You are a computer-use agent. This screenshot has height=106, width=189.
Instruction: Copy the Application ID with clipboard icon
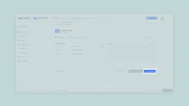coord(103,46)
